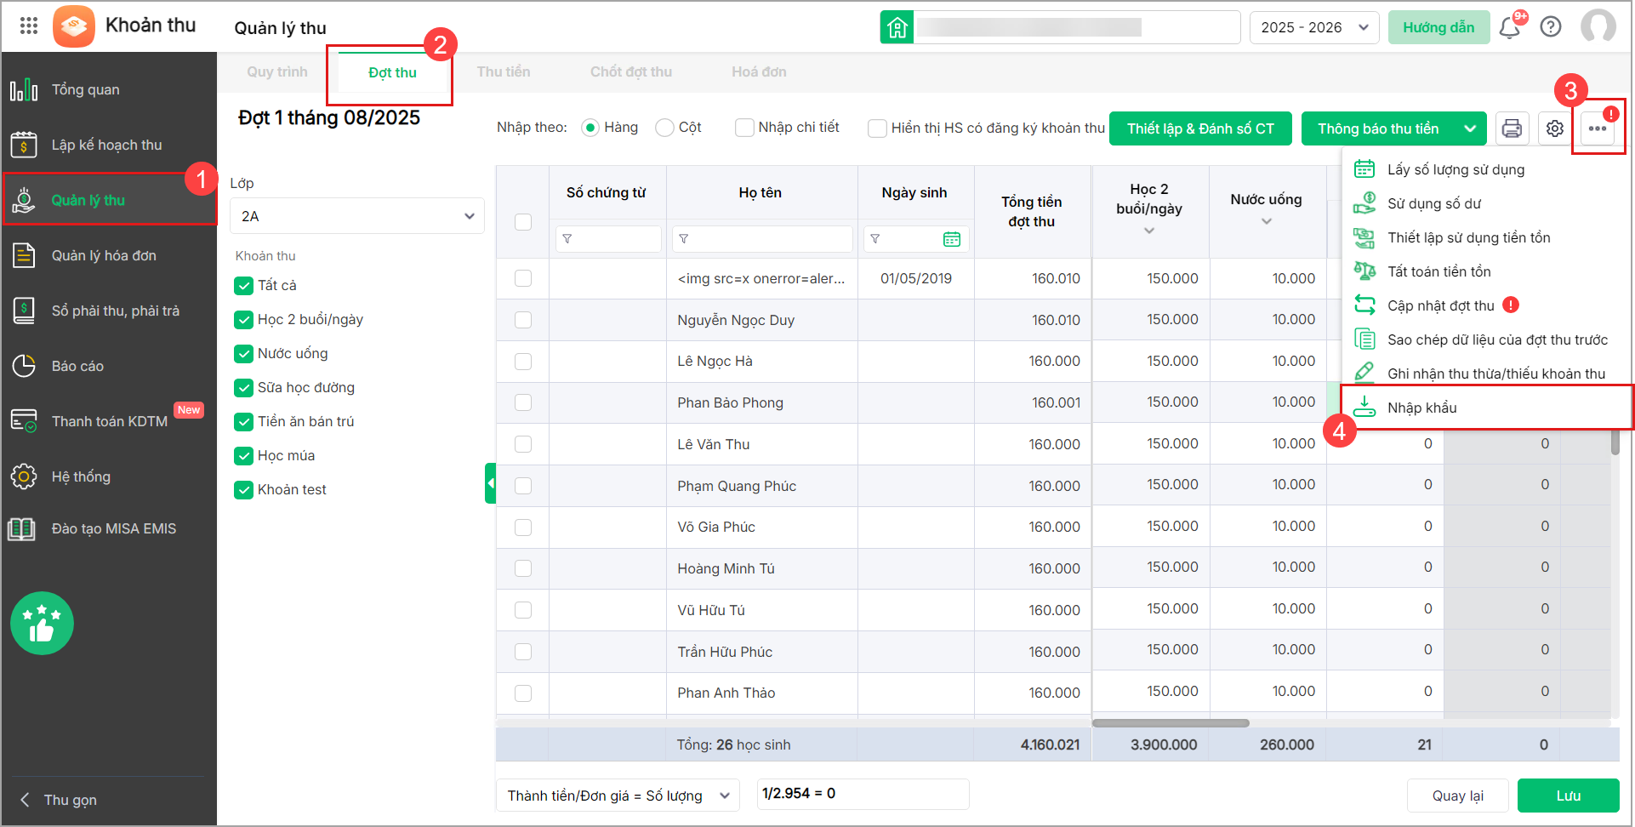Image resolution: width=1635 pixels, height=827 pixels.
Task: Open the settings gear next to printer
Action: point(1555,128)
